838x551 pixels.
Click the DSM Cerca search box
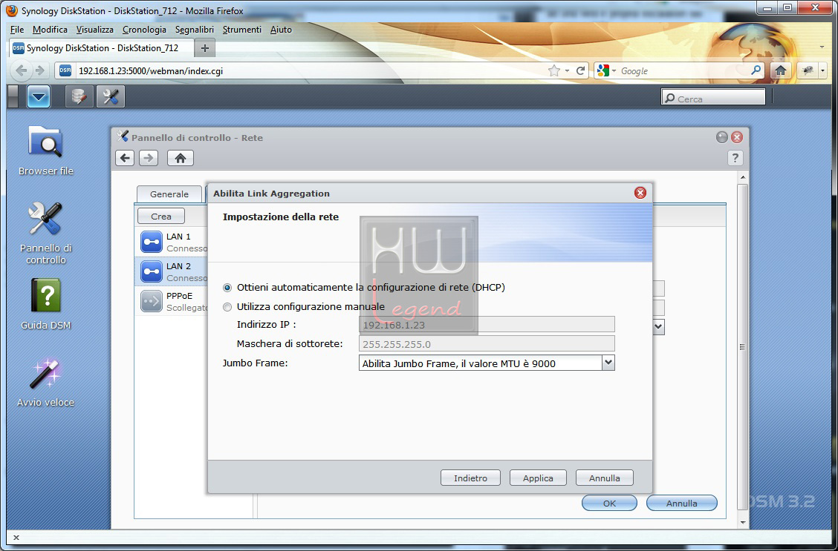click(713, 97)
